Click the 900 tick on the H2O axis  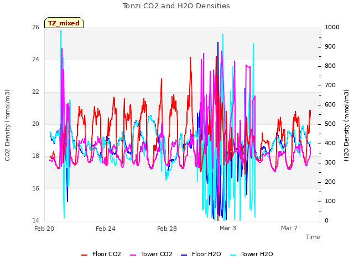(x=330, y=46)
